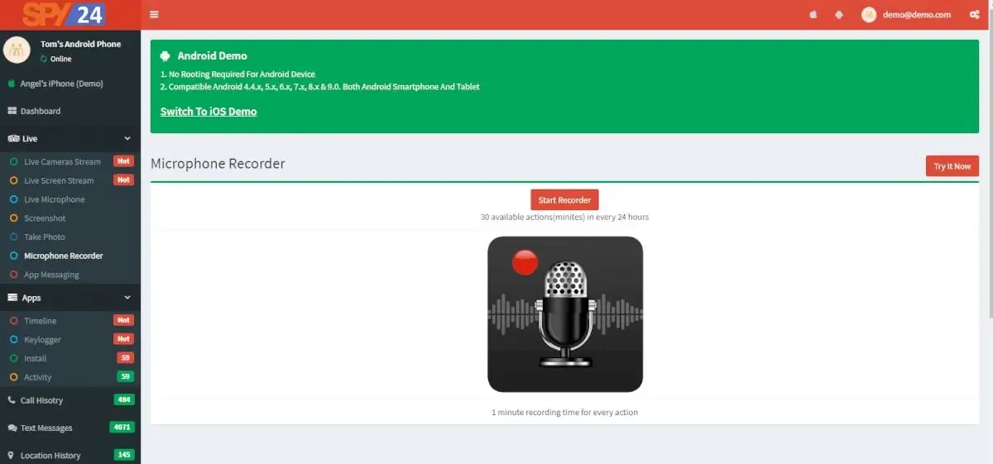Select Microphone Recorder menu item

(x=64, y=256)
